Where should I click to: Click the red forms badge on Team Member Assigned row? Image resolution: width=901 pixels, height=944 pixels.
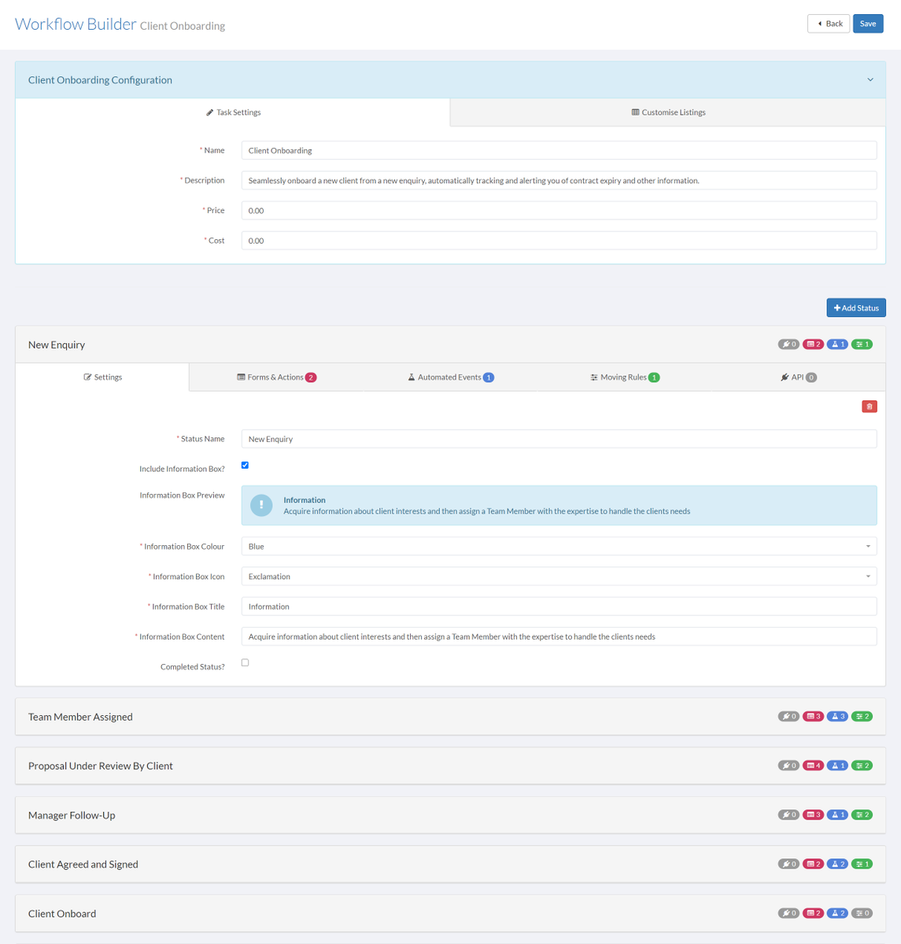(813, 717)
